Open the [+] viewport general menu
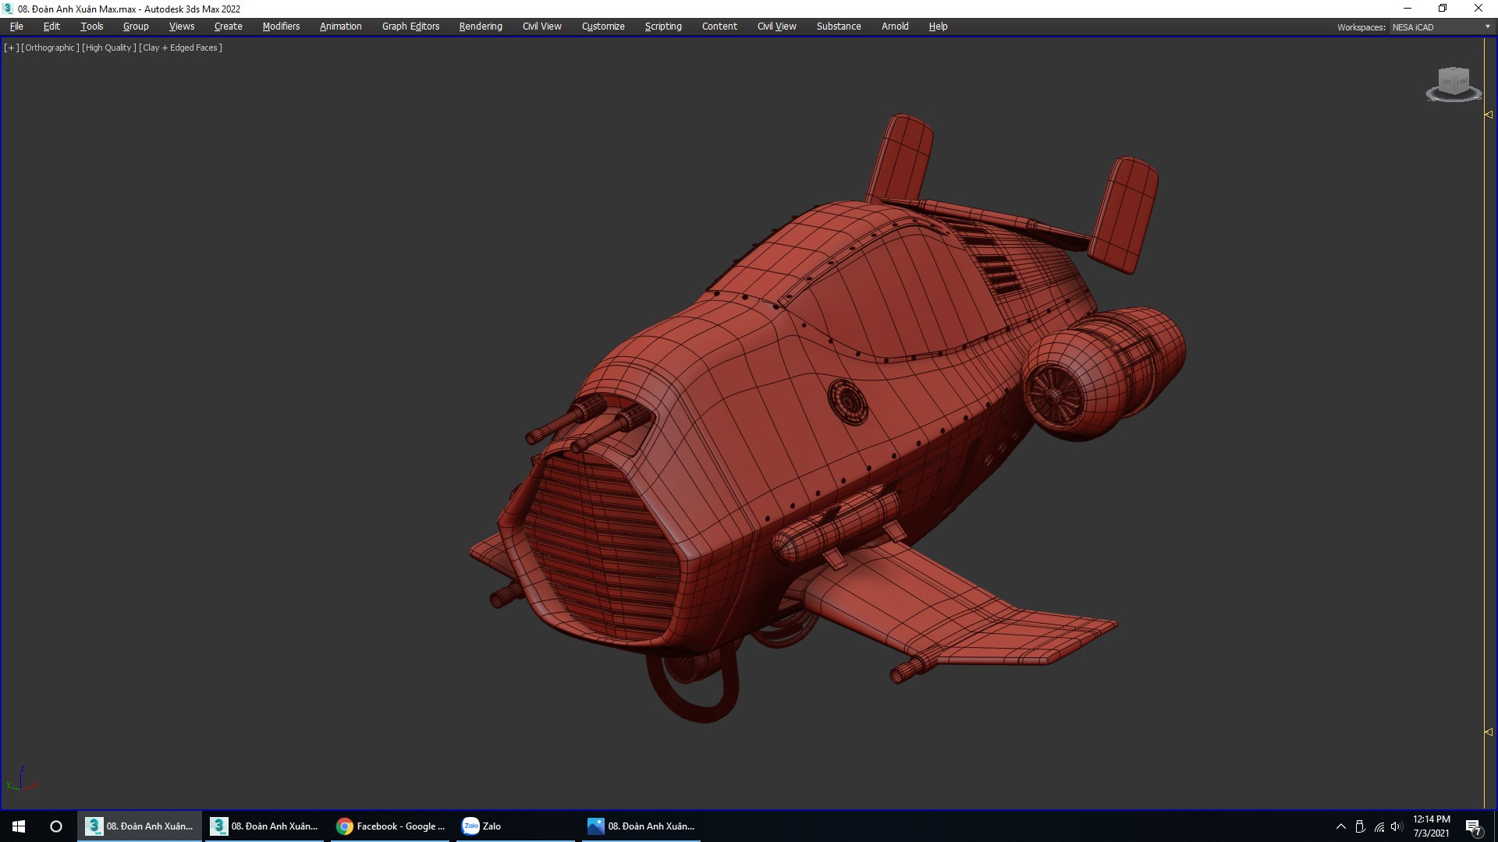The width and height of the screenshot is (1498, 842). click(11, 48)
